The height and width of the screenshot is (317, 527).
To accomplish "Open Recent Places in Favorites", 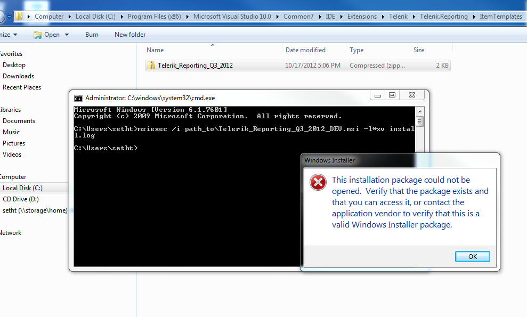I will 22,87.
